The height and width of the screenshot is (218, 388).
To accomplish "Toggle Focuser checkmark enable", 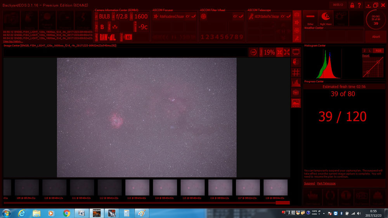I will (x=194, y=17).
